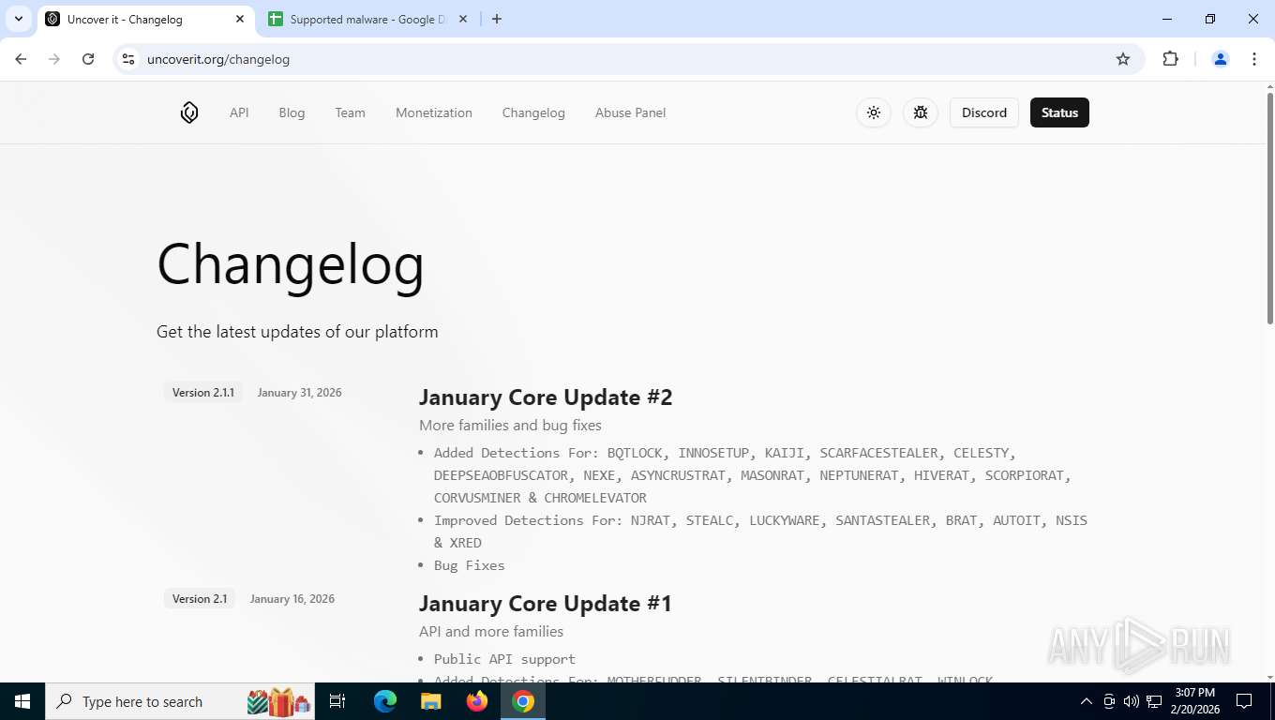Click the Uncover it logo icon

point(189,112)
